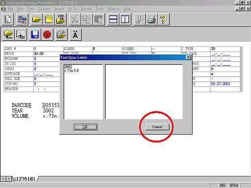Open the Go To menu
The height and width of the screenshot is (188, 251).
click(72, 9)
